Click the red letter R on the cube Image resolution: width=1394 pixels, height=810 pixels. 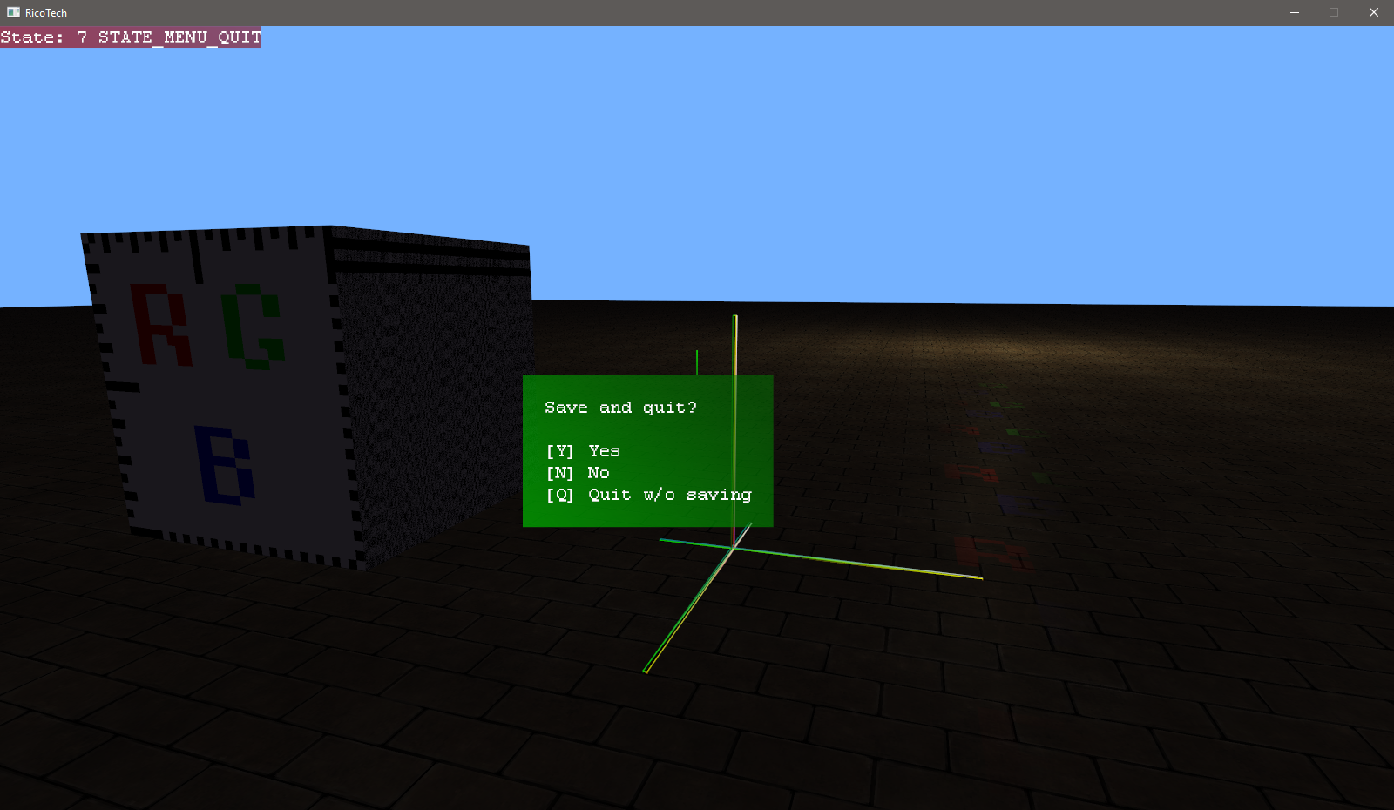tap(159, 325)
